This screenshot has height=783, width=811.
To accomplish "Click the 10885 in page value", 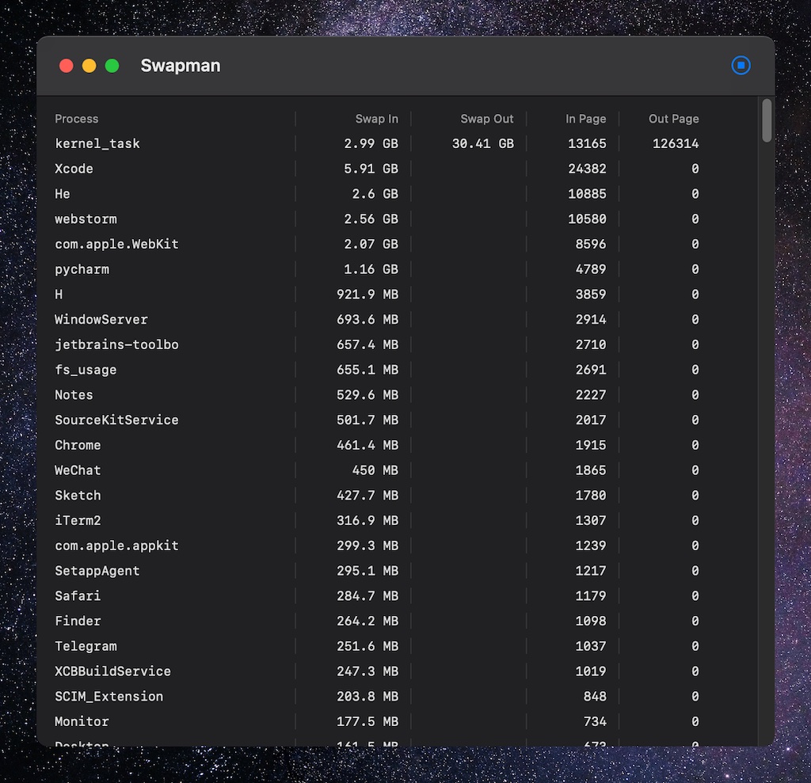I will tap(587, 194).
